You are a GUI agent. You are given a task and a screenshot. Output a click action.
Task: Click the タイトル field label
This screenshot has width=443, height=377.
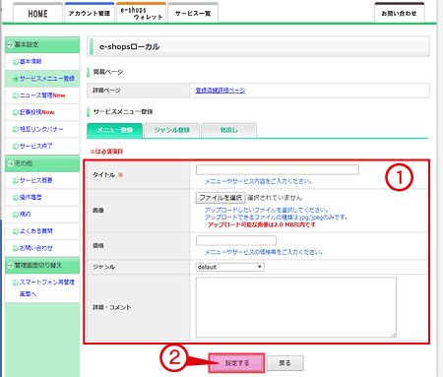tap(103, 175)
